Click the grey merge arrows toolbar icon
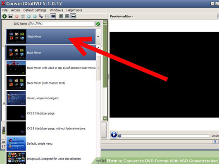 [x=23, y=16]
